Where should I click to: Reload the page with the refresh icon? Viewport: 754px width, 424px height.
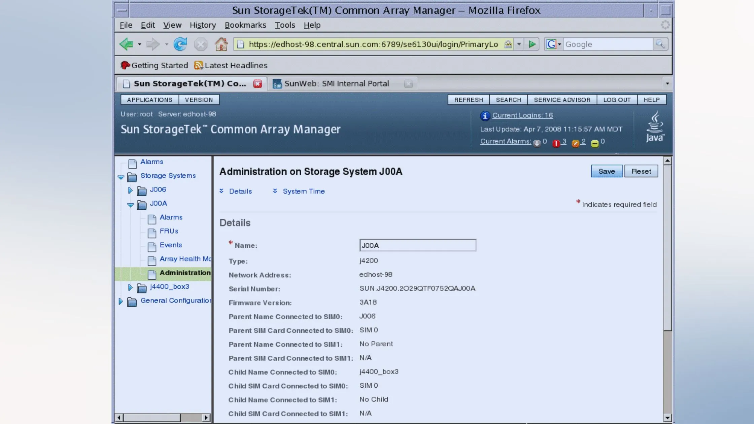[180, 44]
